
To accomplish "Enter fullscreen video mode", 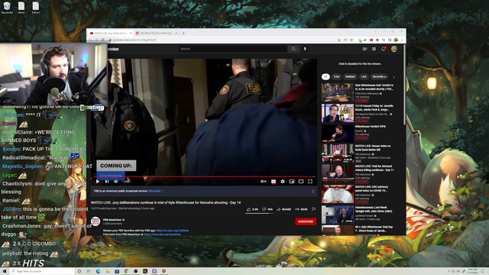I will [x=310, y=182].
